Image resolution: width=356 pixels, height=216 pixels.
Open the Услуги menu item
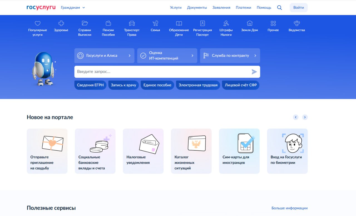click(176, 8)
